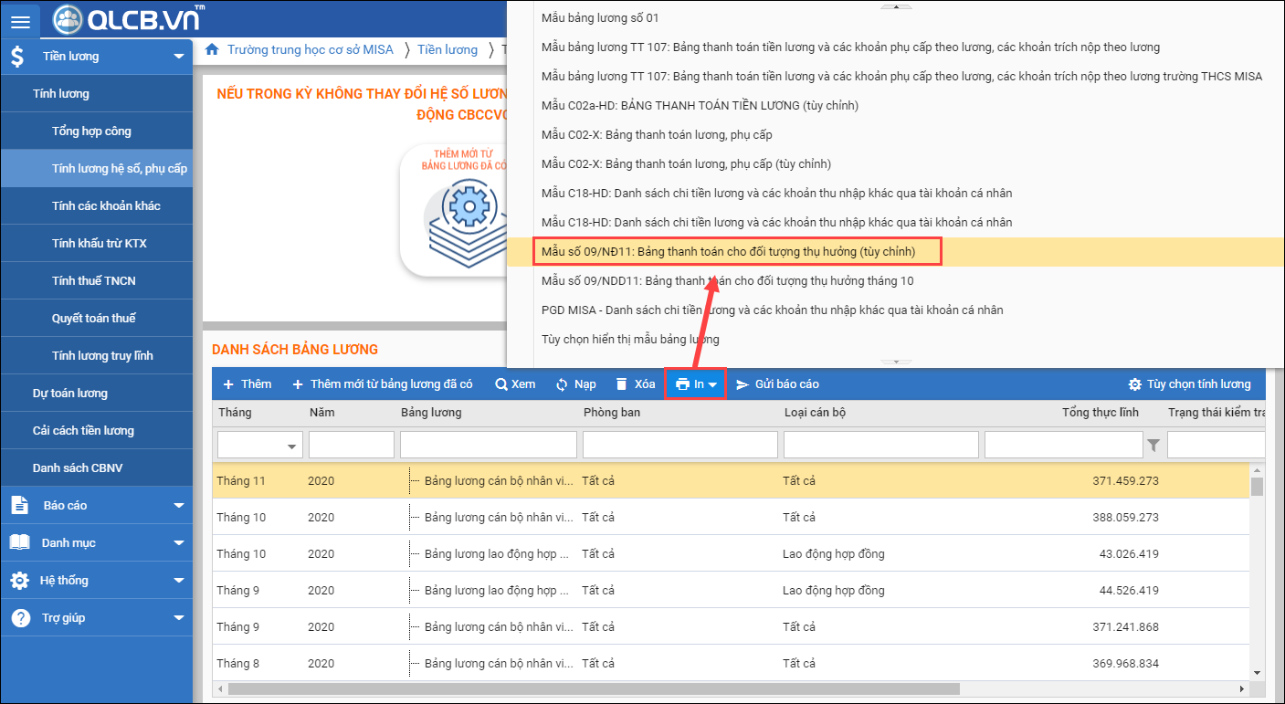
Task: Click the filter funnel icon
Action: (1153, 445)
